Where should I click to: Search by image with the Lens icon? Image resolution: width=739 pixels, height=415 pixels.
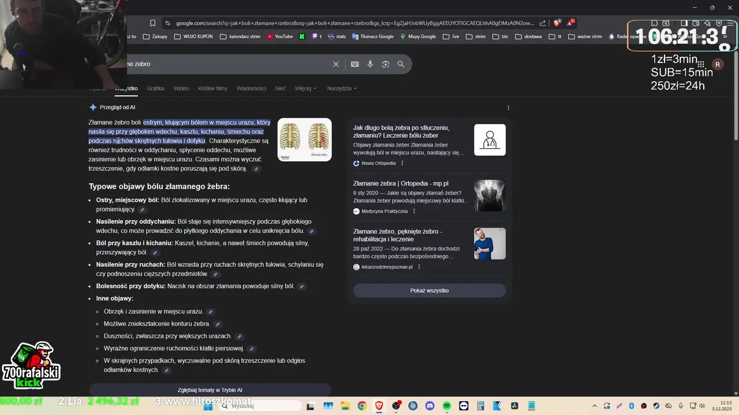tap(386, 64)
